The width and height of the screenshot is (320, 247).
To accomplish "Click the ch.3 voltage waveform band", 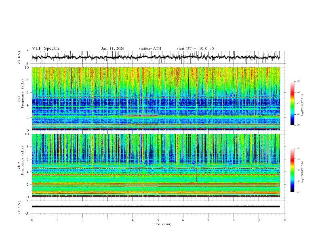I will tap(156, 207).
